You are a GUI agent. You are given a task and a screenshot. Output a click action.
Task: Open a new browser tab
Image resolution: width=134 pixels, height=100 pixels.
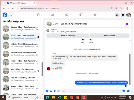click(x=39, y=3)
